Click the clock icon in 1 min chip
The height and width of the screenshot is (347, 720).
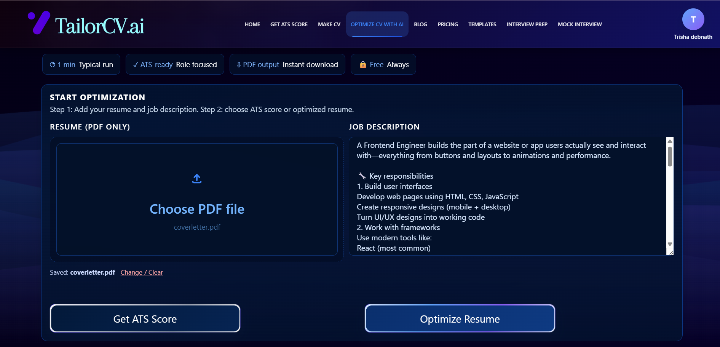(x=53, y=65)
